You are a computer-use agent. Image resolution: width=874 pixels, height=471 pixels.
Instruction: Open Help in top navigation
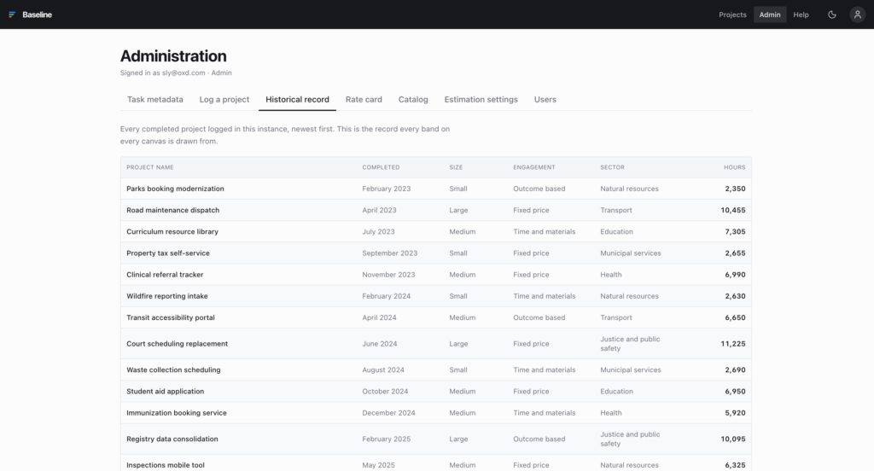pyautogui.click(x=801, y=15)
